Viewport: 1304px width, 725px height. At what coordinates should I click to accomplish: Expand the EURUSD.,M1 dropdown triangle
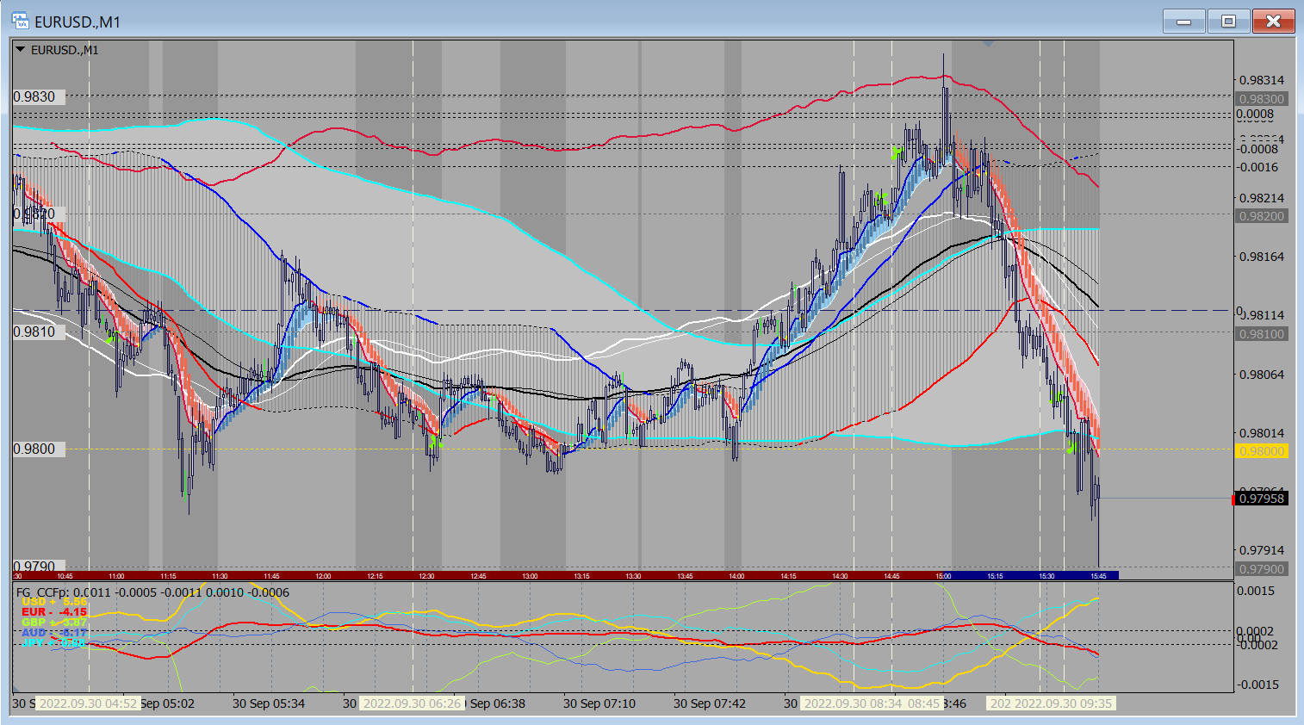pos(21,50)
